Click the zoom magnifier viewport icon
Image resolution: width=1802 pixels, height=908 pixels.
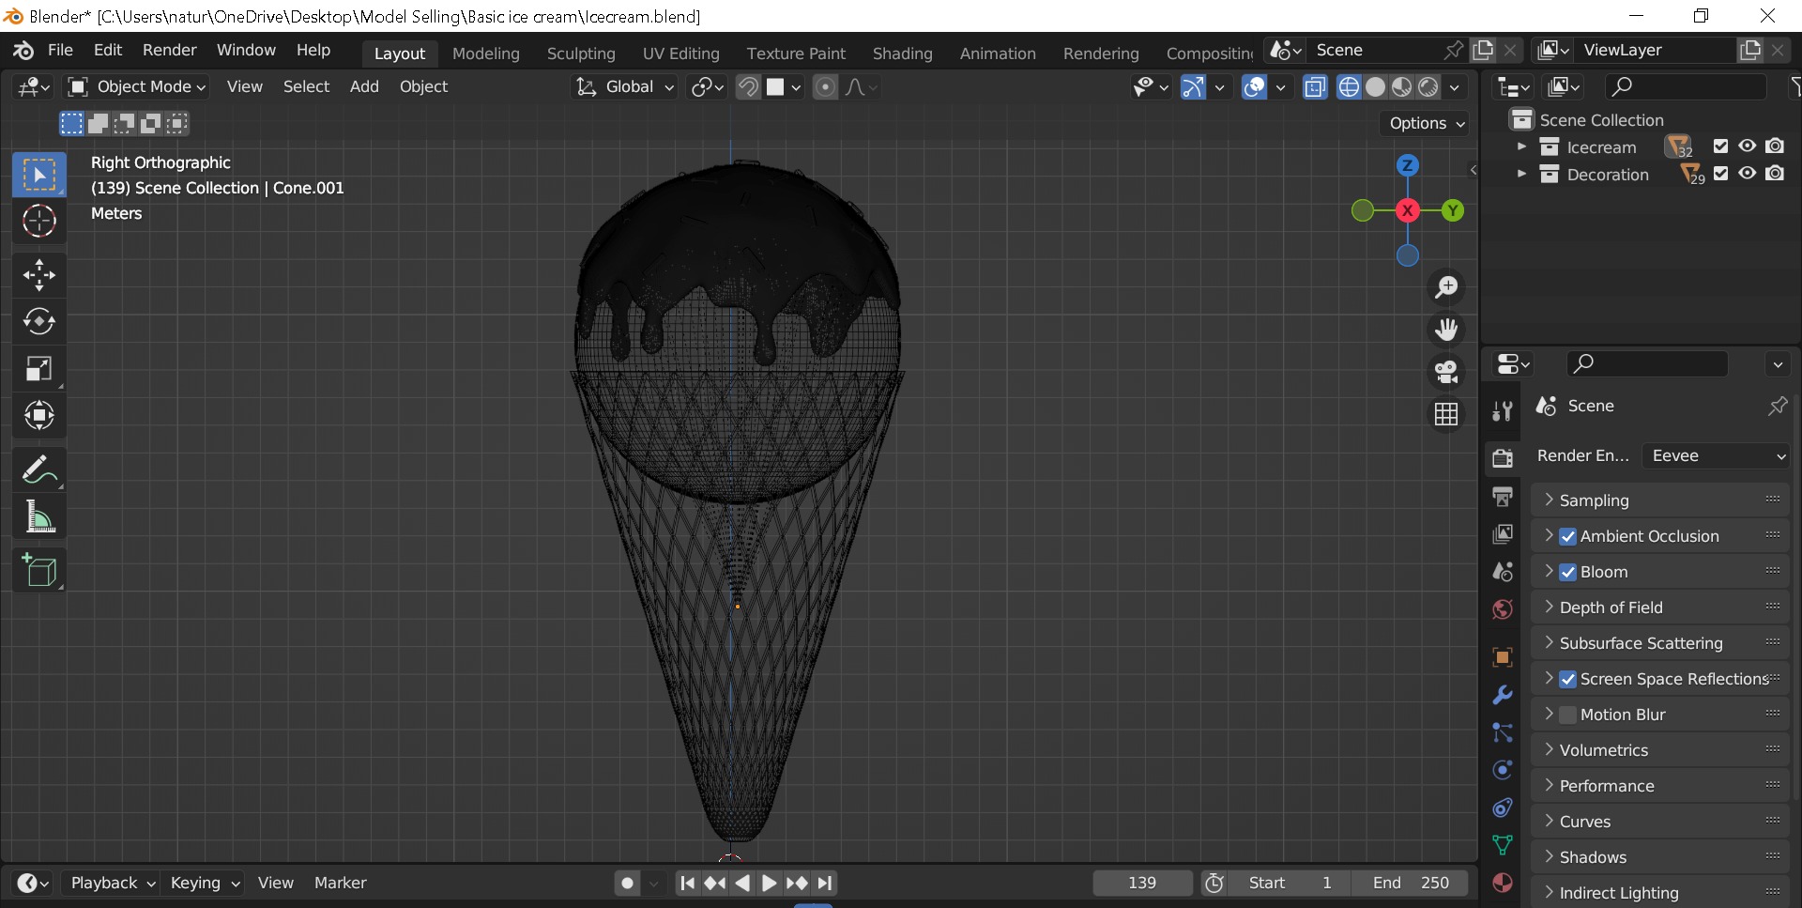[1446, 287]
